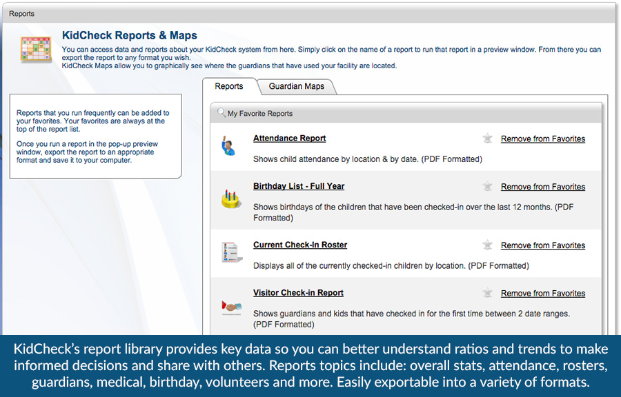Click 'You can access data and reports' intro text
621x397 pixels.
click(331, 53)
